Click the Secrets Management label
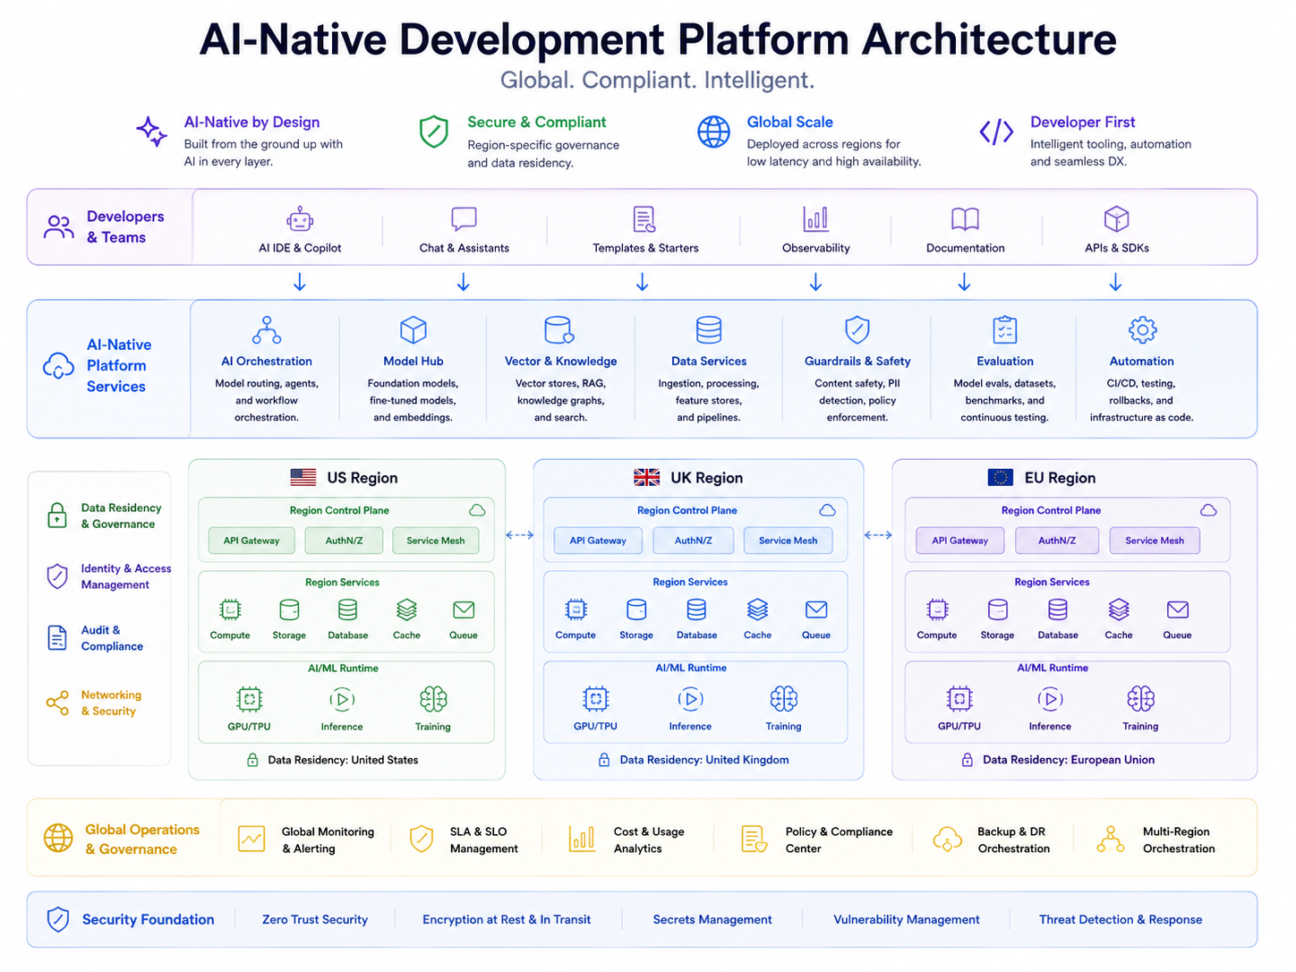The width and height of the screenshot is (1296, 972). (x=712, y=919)
